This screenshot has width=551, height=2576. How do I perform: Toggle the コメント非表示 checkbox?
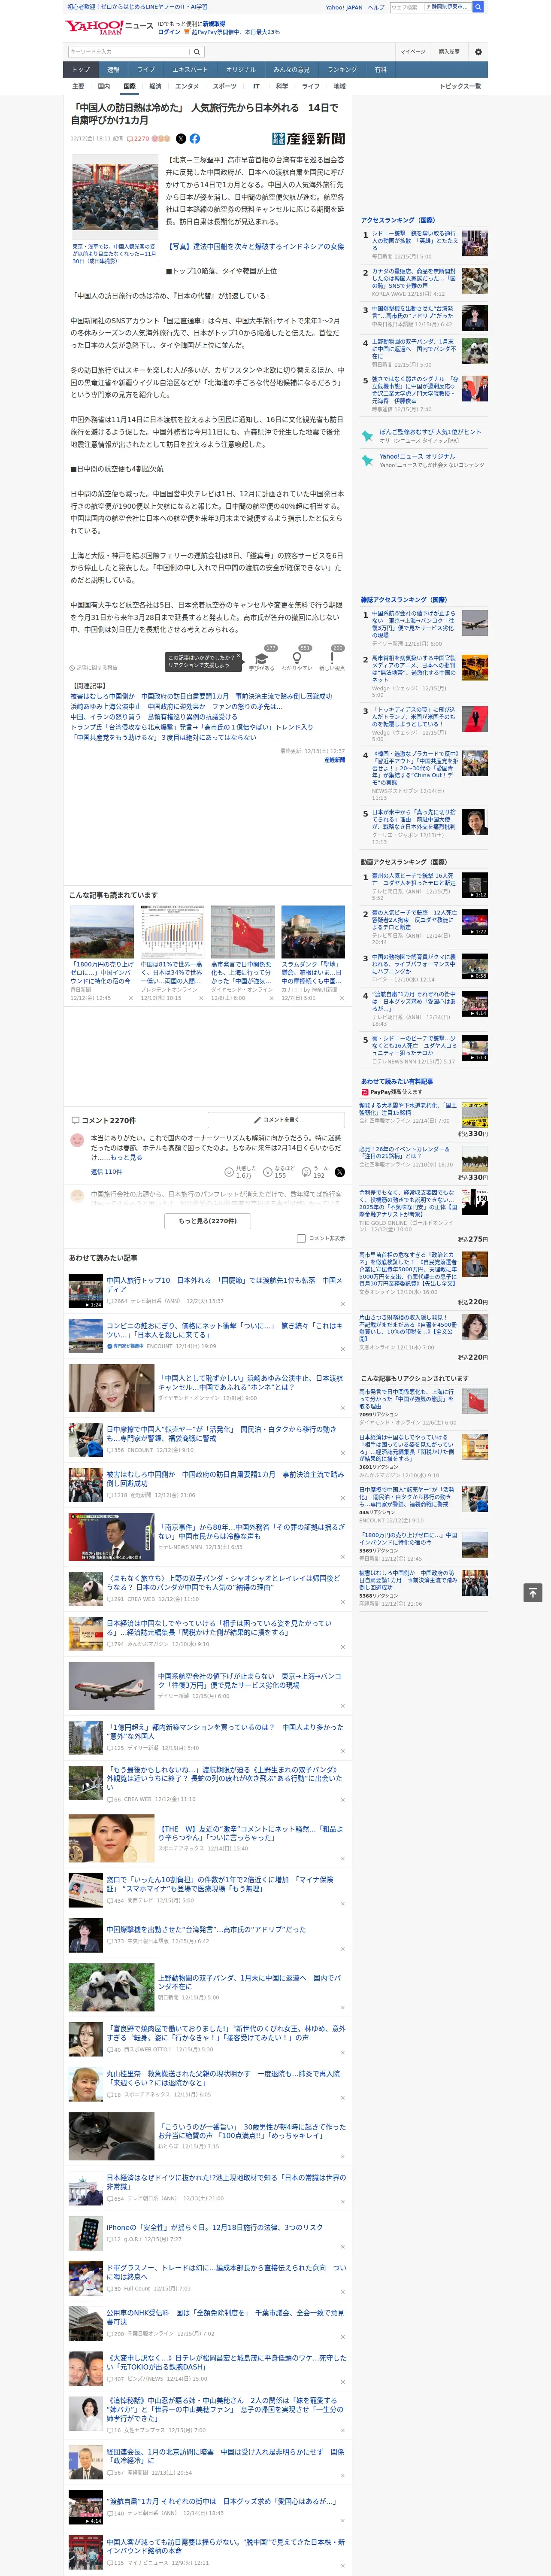[301, 1238]
